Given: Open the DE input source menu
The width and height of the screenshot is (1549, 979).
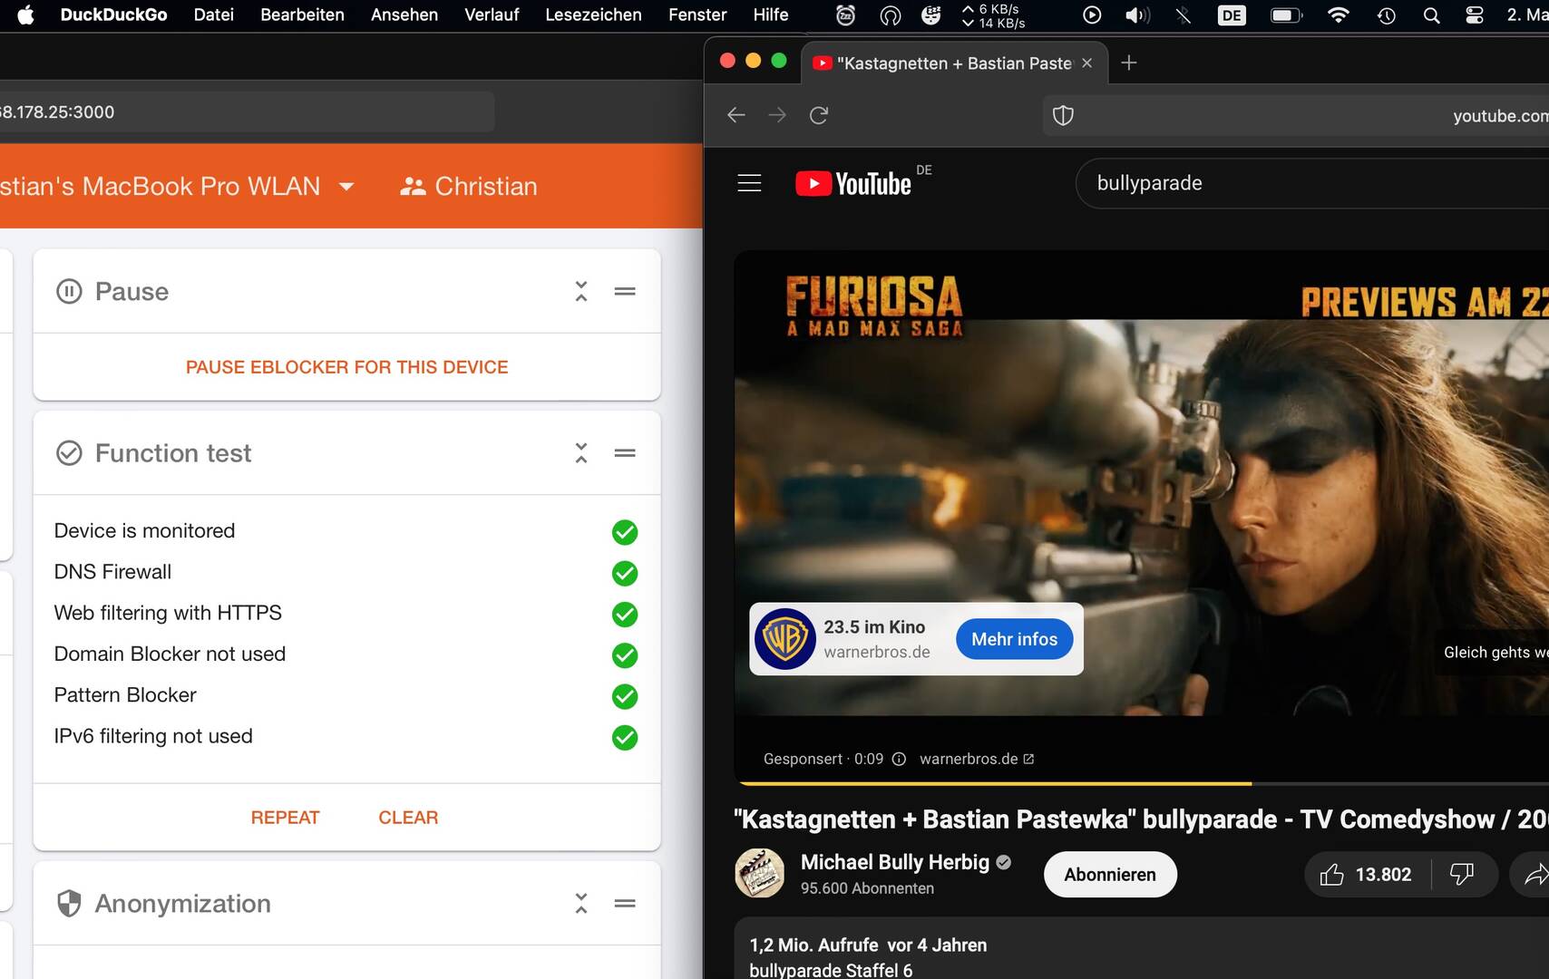Looking at the screenshot, I should click(x=1232, y=15).
